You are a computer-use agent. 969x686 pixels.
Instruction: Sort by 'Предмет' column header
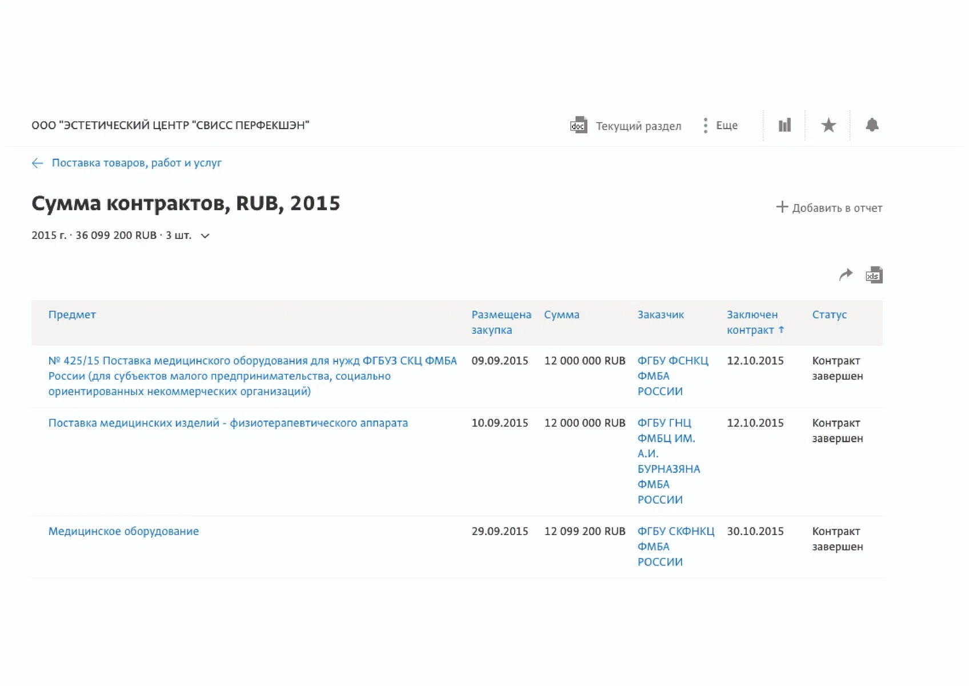[72, 315]
